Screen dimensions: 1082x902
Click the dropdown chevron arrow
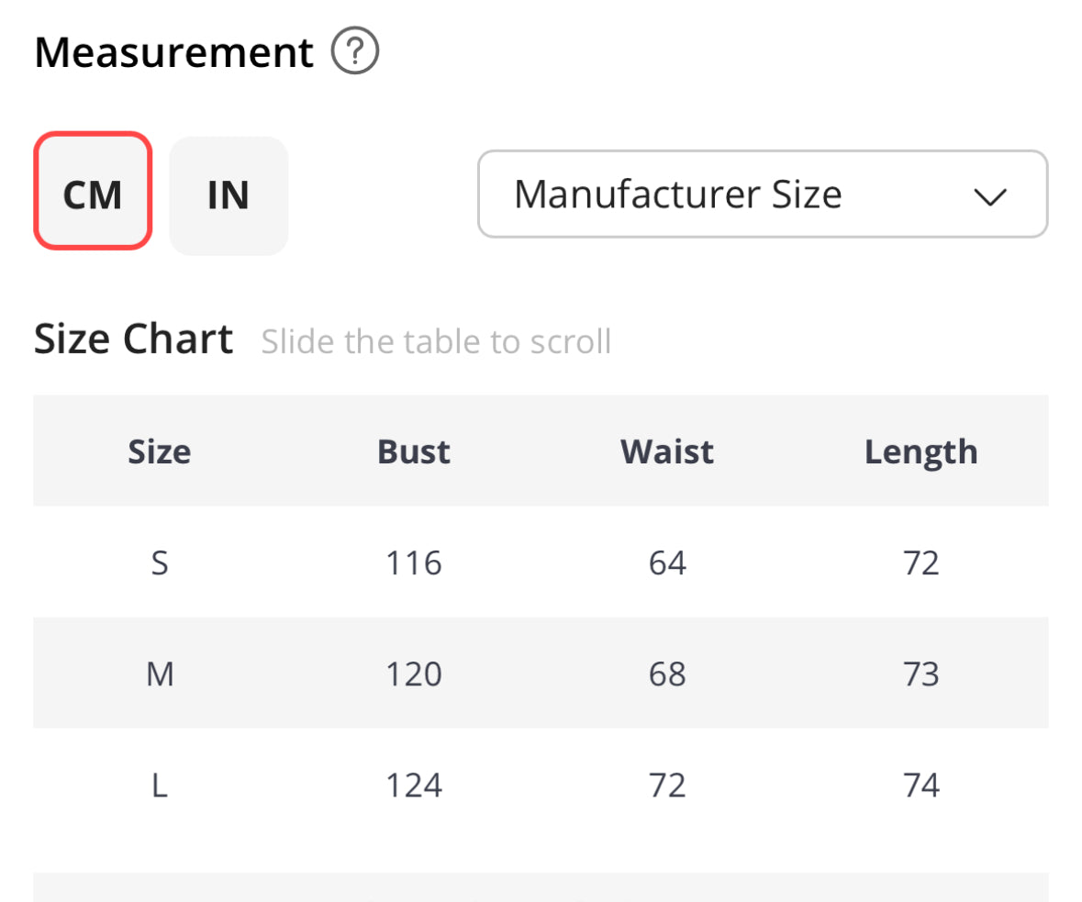point(990,196)
